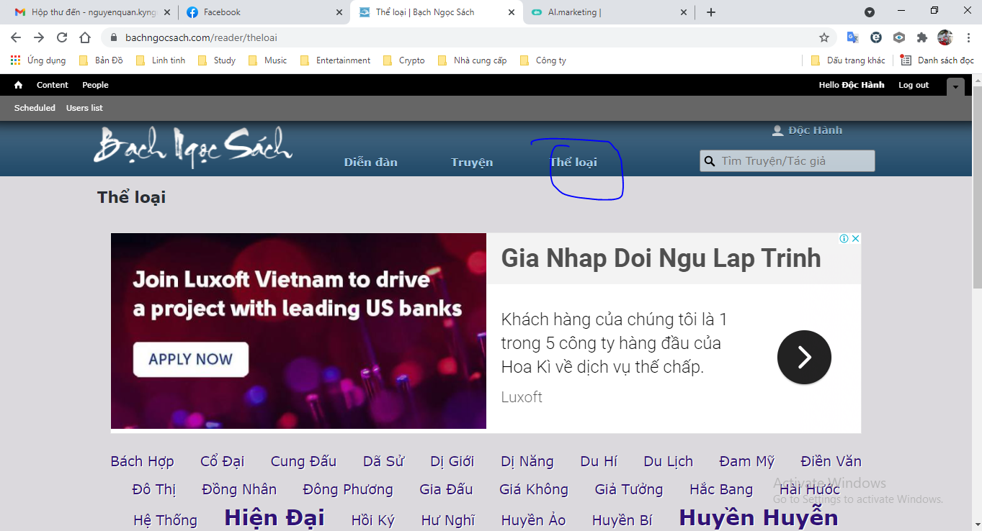This screenshot has height=531, width=982.
Task: Open Chrome three-dot menu
Action: pyautogui.click(x=968, y=37)
